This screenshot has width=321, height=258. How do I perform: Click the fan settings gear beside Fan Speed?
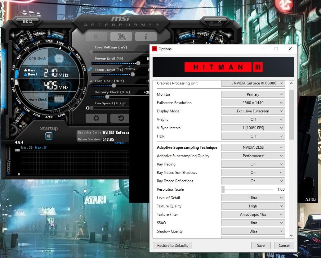point(88,108)
